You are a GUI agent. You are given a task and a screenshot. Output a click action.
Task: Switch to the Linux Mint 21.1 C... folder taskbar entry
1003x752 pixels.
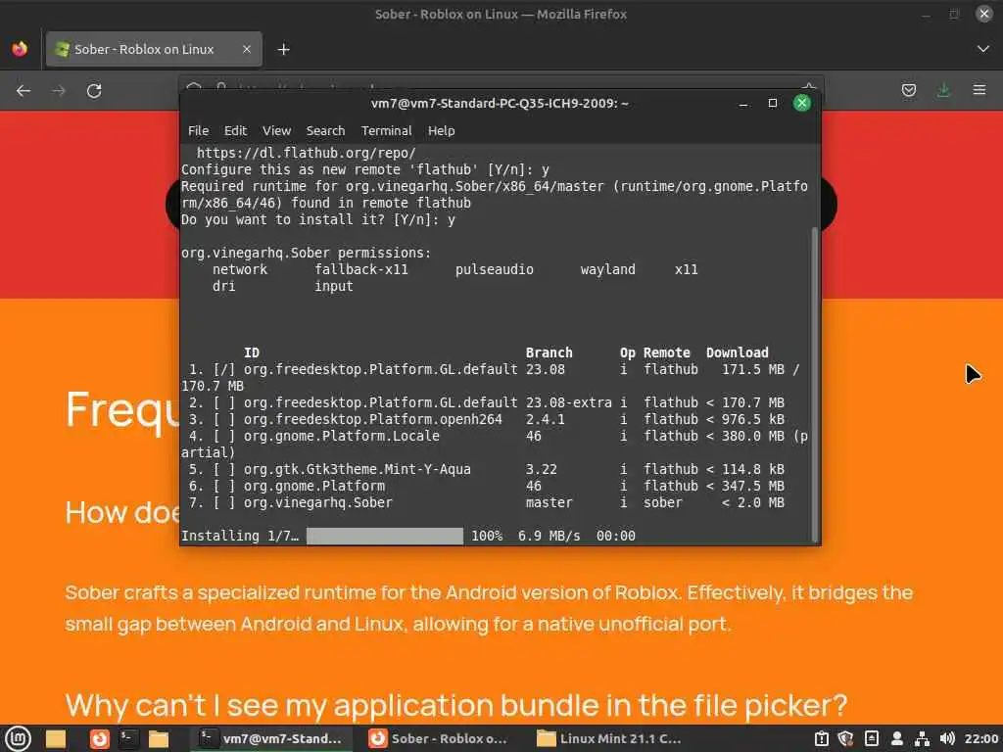point(609,738)
